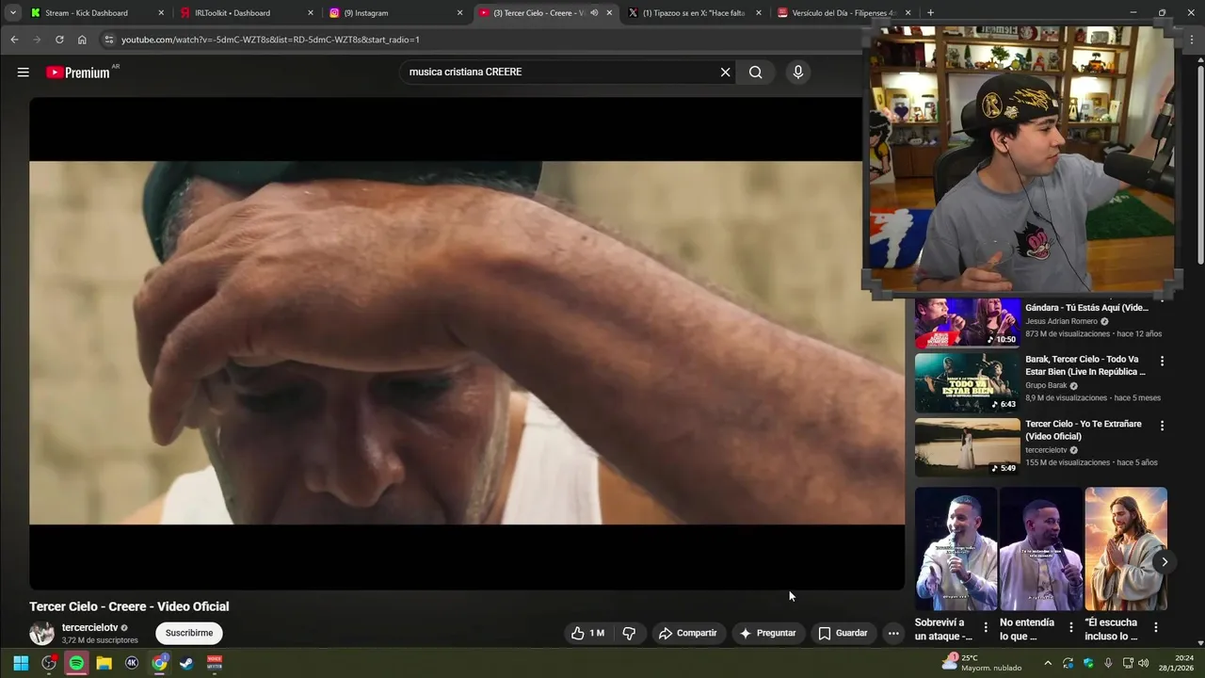Open Windows Security tray icon
This screenshot has height=678, width=1205.
pyautogui.click(x=1088, y=663)
